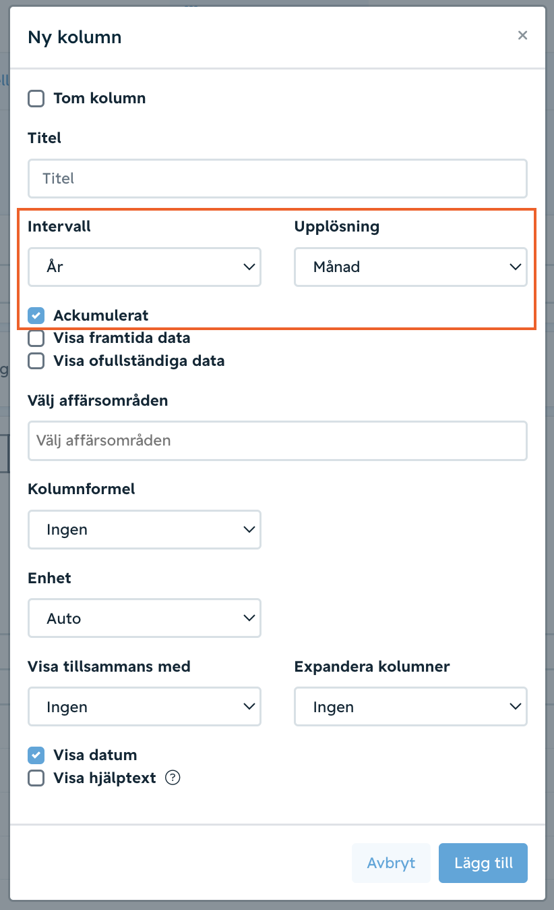The width and height of the screenshot is (554, 910).
Task: Open the Intervall dropdown showing År
Action: pos(144,267)
